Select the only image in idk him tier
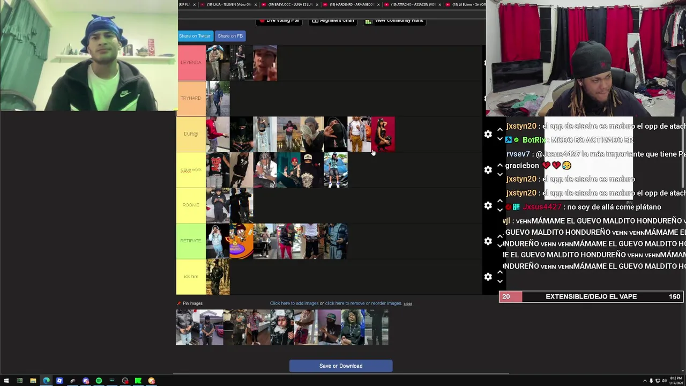 point(218,277)
